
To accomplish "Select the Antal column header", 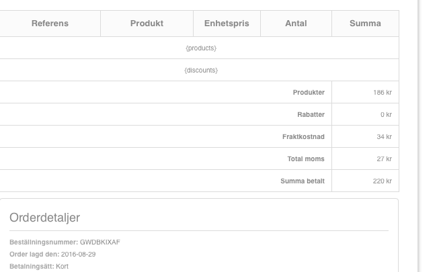I will click(296, 24).
